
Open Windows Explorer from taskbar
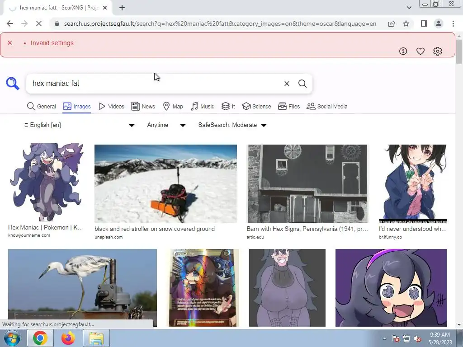tap(96, 338)
